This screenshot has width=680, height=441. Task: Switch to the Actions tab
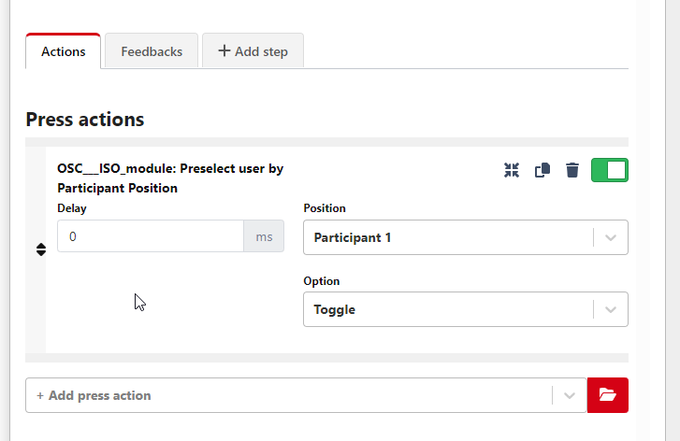click(63, 51)
